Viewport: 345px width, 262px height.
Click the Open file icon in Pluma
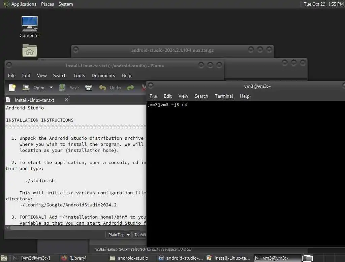point(26,88)
